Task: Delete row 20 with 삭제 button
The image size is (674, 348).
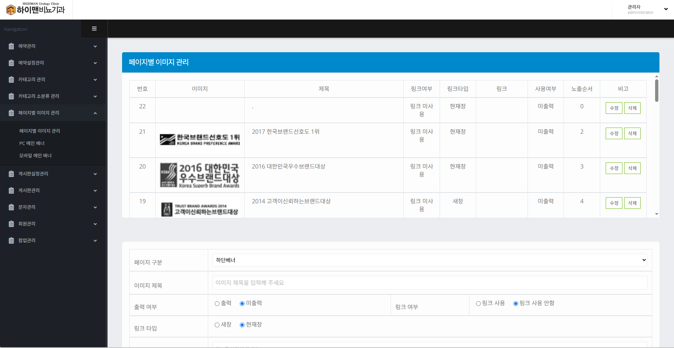Action: tap(632, 168)
